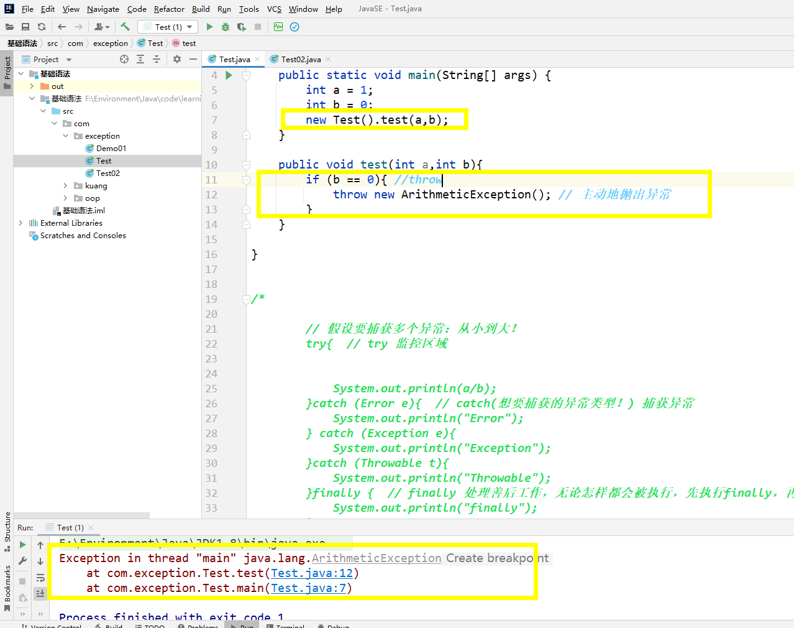Open the Refactor menu
Screen dimensions: 794x628
[169, 9]
